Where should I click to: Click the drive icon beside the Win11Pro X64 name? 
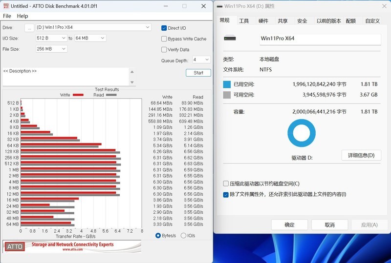pyautogui.click(x=230, y=38)
